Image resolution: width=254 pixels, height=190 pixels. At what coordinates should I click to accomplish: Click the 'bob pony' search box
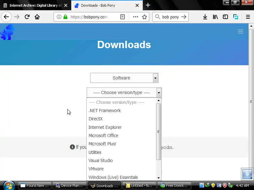[x=170, y=17]
